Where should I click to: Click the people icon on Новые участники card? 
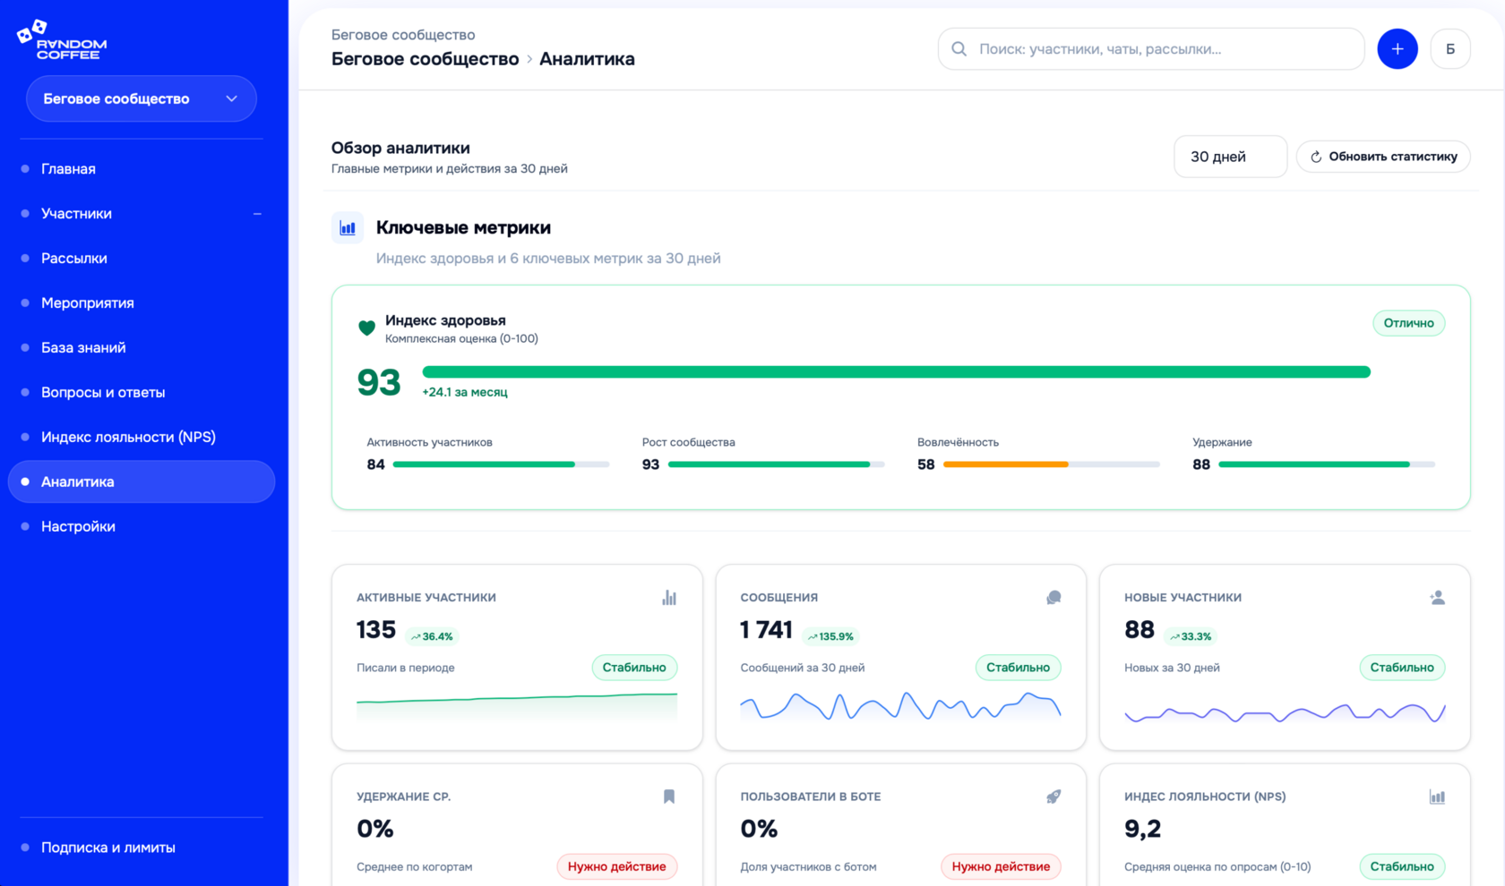tap(1437, 597)
